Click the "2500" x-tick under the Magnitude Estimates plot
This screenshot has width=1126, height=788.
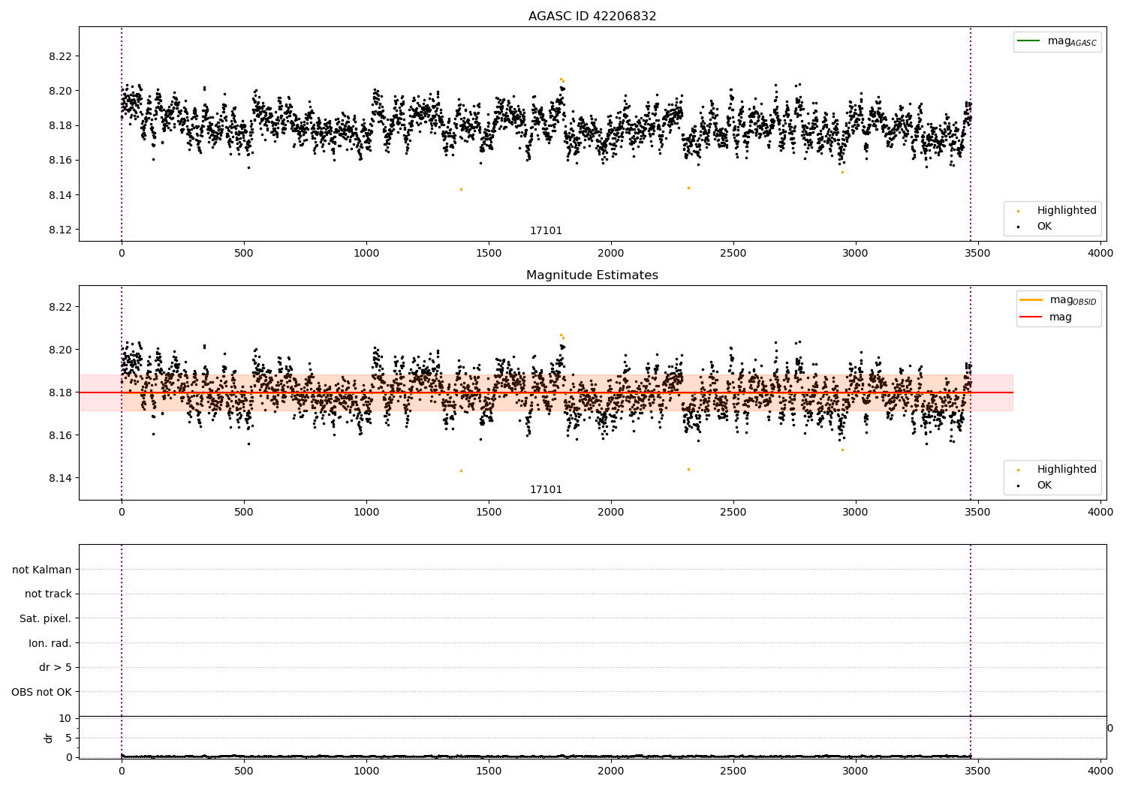coord(733,512)
